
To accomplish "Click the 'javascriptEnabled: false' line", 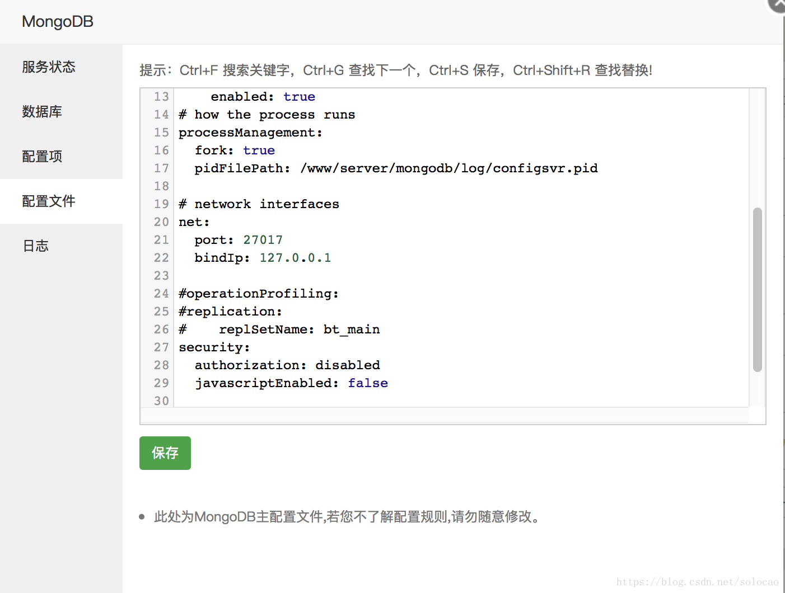I will (291, 383).
